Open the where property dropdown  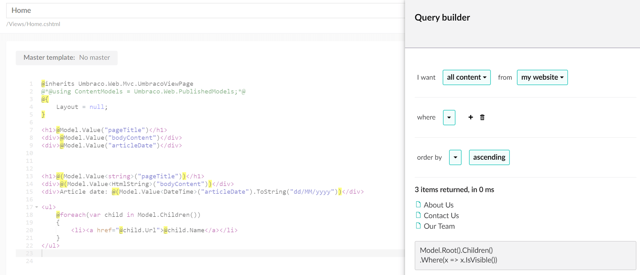click(x=449, y=118)
